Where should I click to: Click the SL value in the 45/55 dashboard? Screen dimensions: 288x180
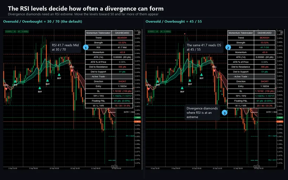coord(265,91)
